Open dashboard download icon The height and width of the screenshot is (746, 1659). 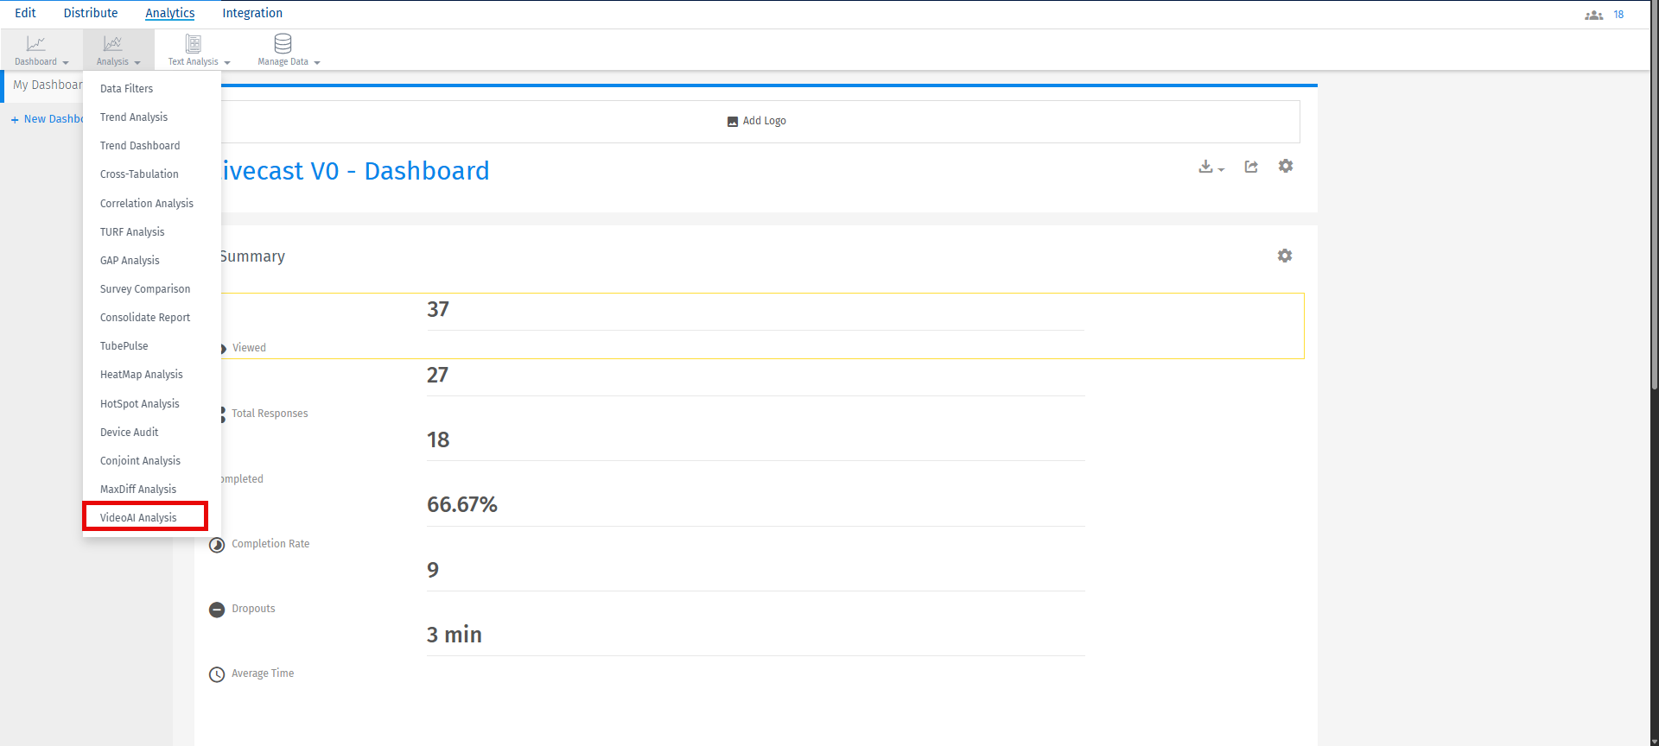(1205, 167)
